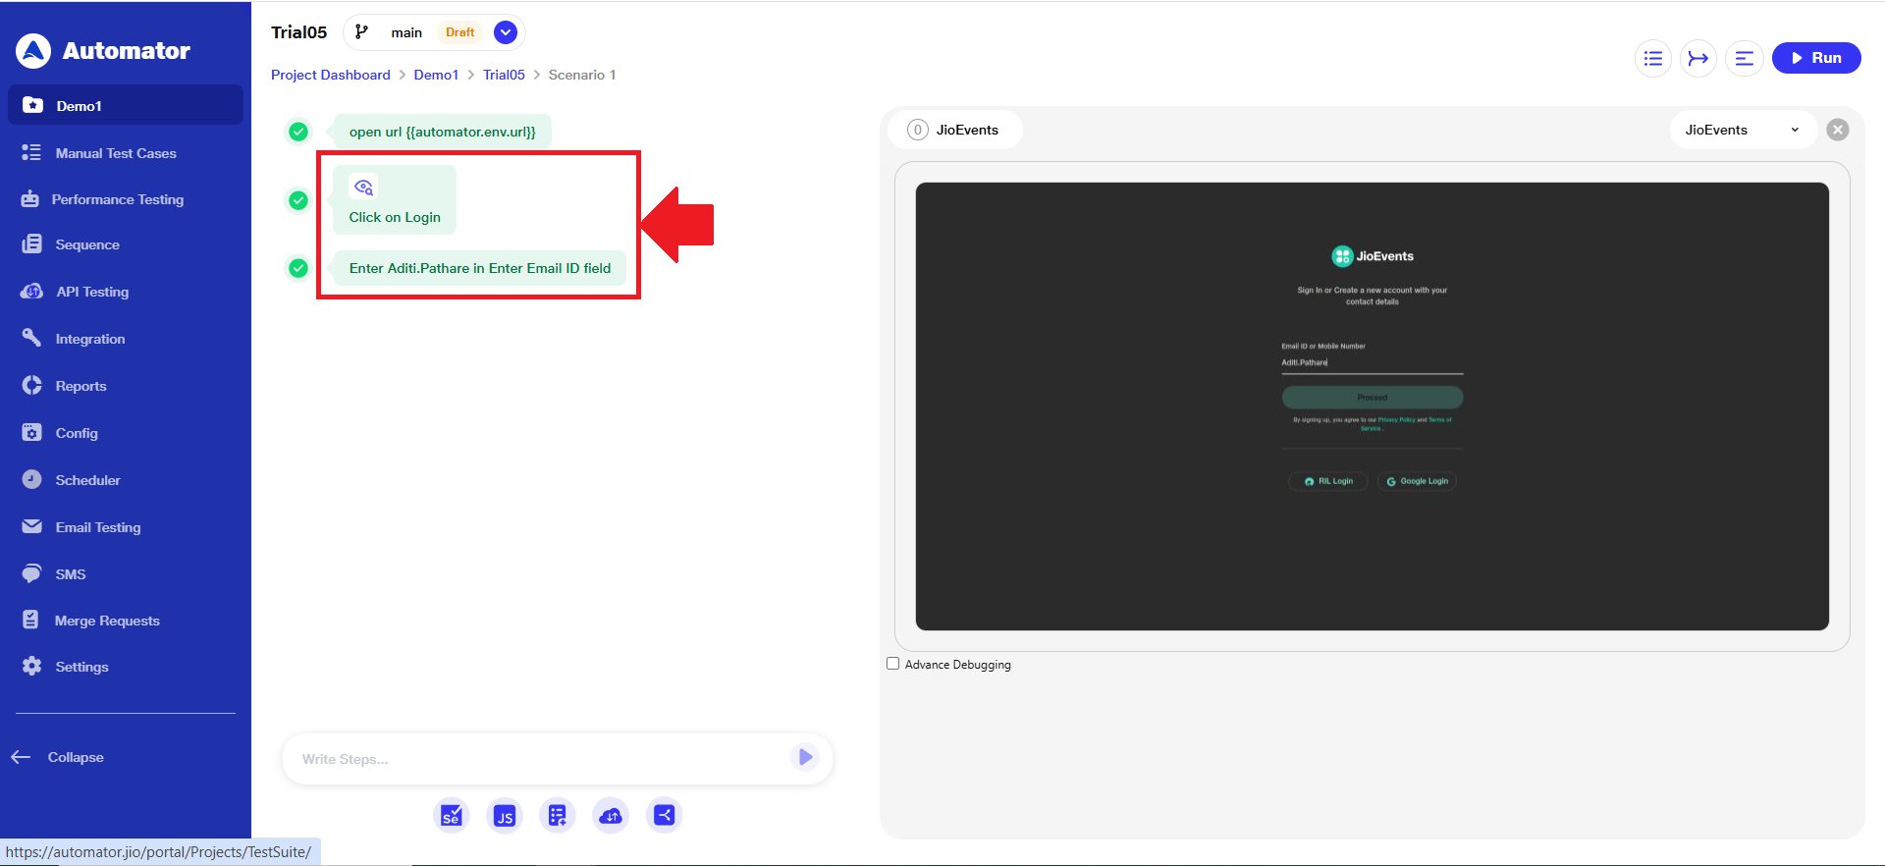Go to Project Dashboard breadcrumb link
Image resolution: width=1885 pixels, height=866 pixels.
330,75
